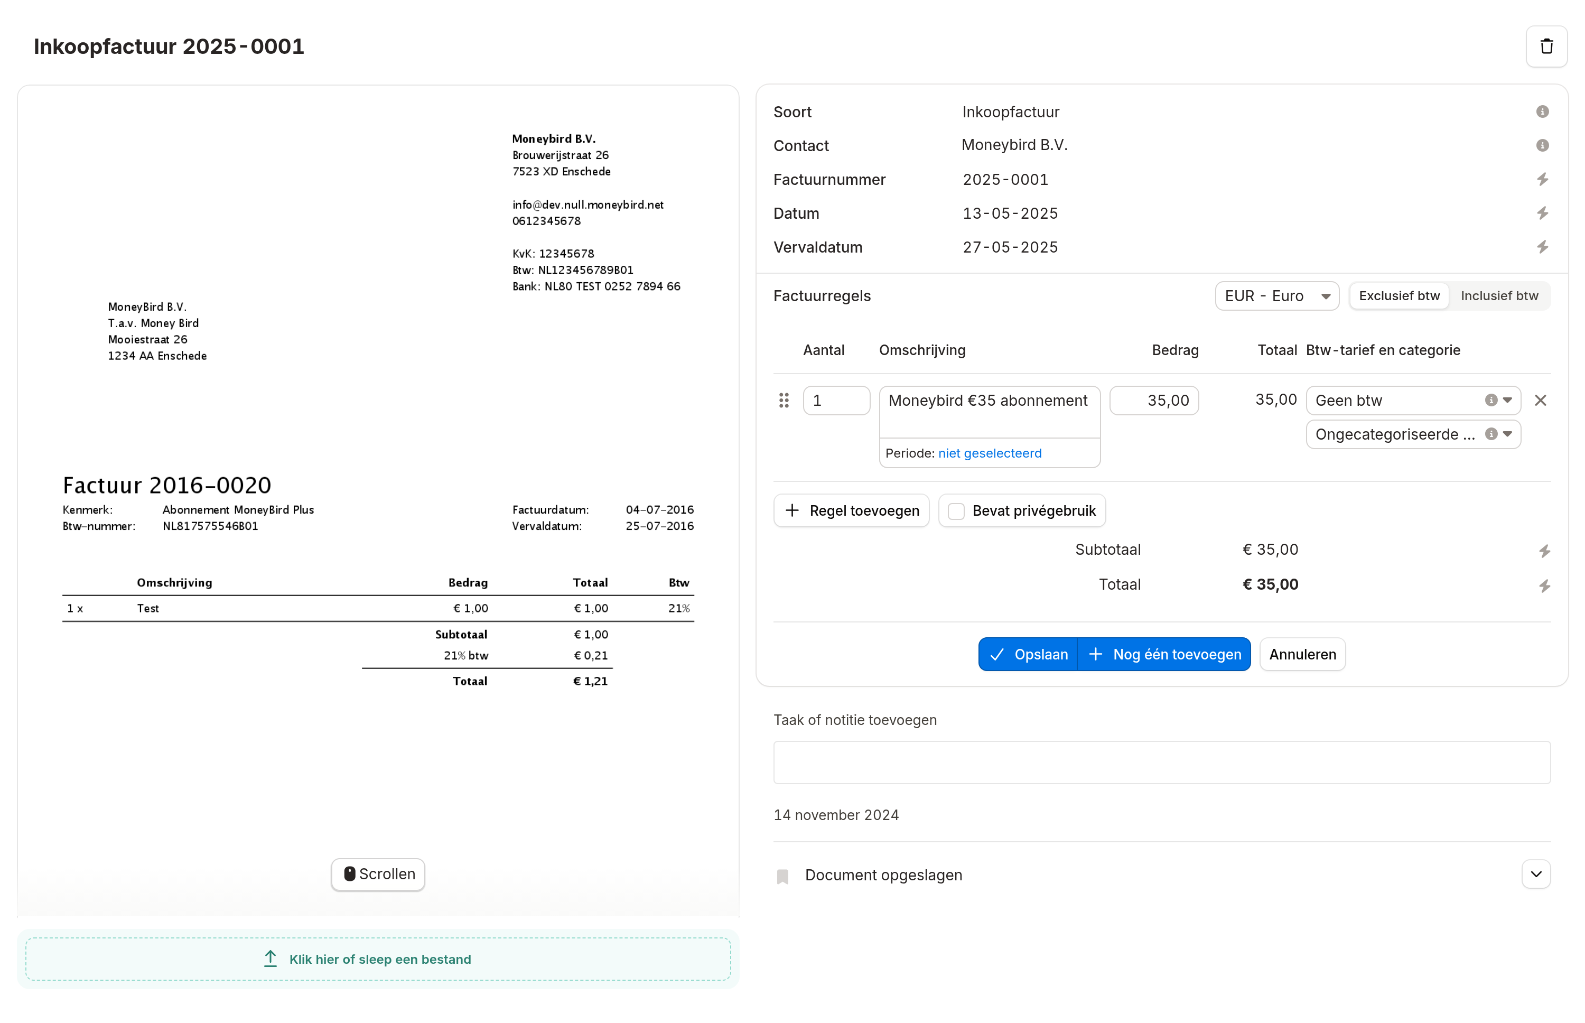1585x1023 pixels.
Task: Click Nog één toevoegen
Action: click(1163, 654)
